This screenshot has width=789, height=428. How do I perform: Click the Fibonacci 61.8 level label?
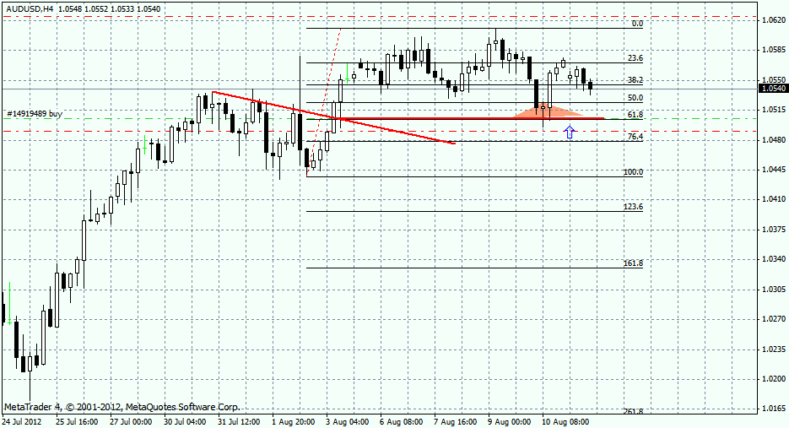point(635,115)
